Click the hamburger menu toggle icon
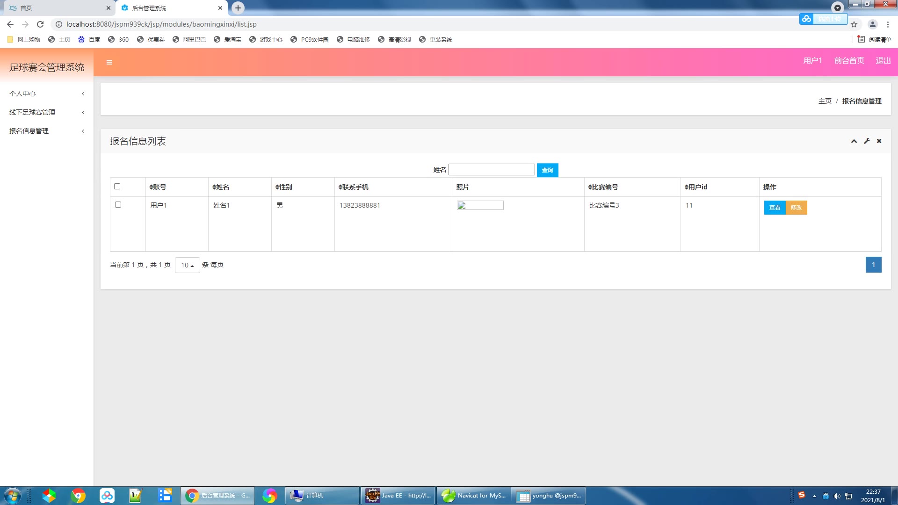 [x=109, y=62]
